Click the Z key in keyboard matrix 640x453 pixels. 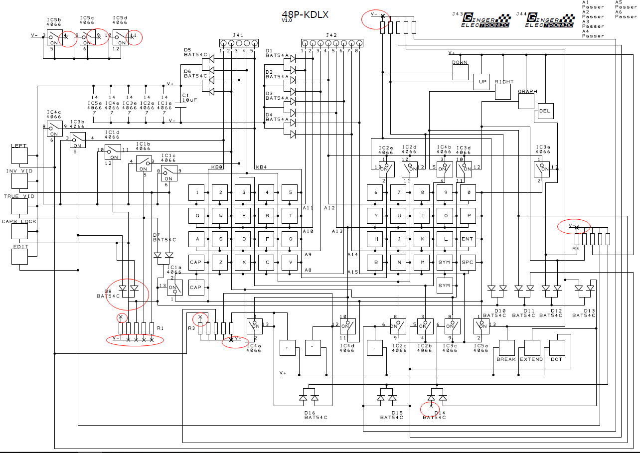tap(220, 262)
